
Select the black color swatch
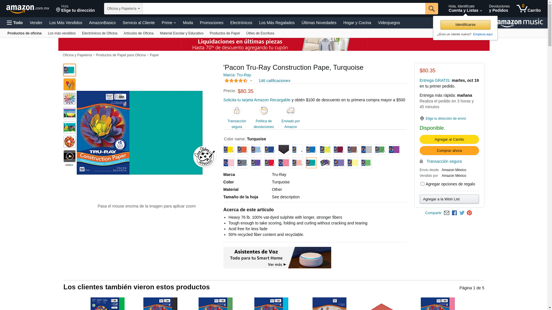coord(283,150)
